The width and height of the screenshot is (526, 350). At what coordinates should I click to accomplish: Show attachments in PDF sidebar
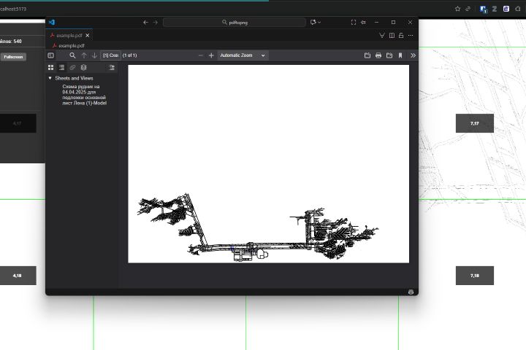click(x=72, y=68)
